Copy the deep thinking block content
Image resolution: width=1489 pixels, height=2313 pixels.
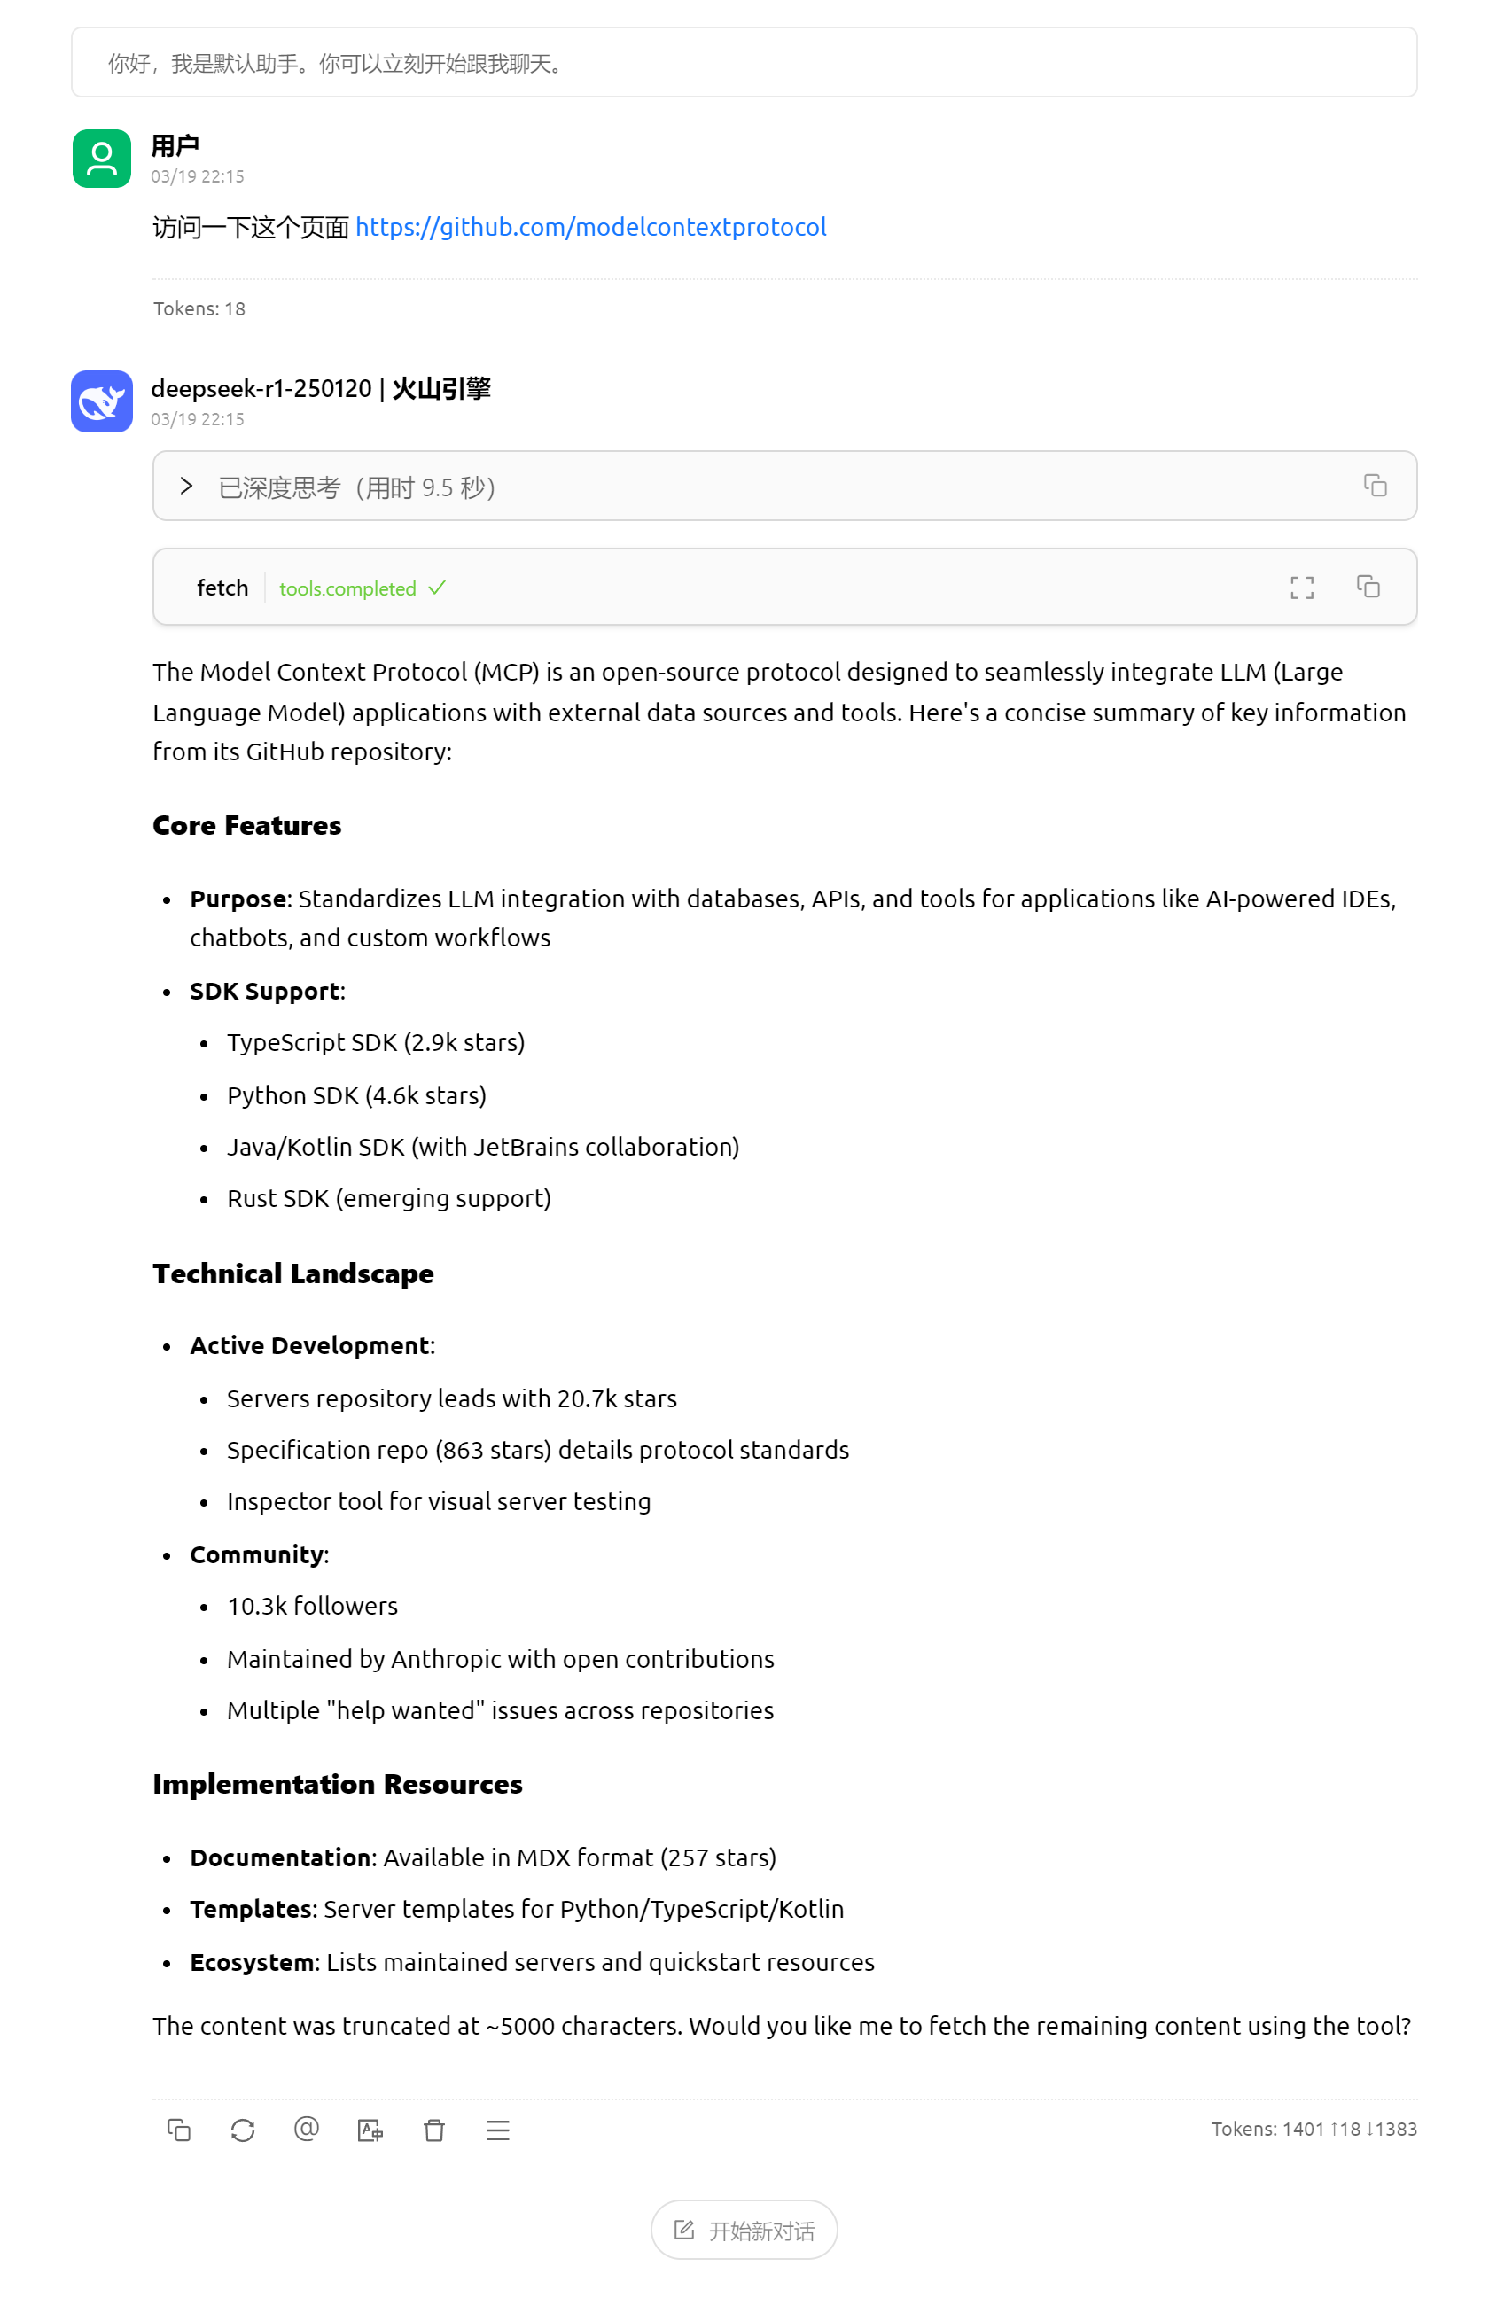[x=1374, y=486]
